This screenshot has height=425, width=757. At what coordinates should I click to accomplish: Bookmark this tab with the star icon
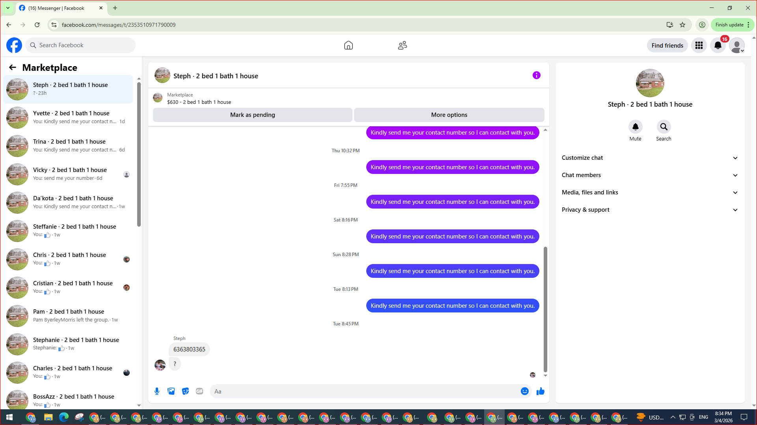[682, 25]
